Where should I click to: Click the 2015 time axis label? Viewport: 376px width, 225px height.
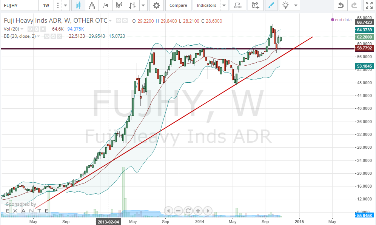point(299,222)
